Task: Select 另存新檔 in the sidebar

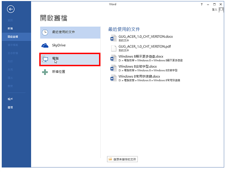Action: (13, 53)
